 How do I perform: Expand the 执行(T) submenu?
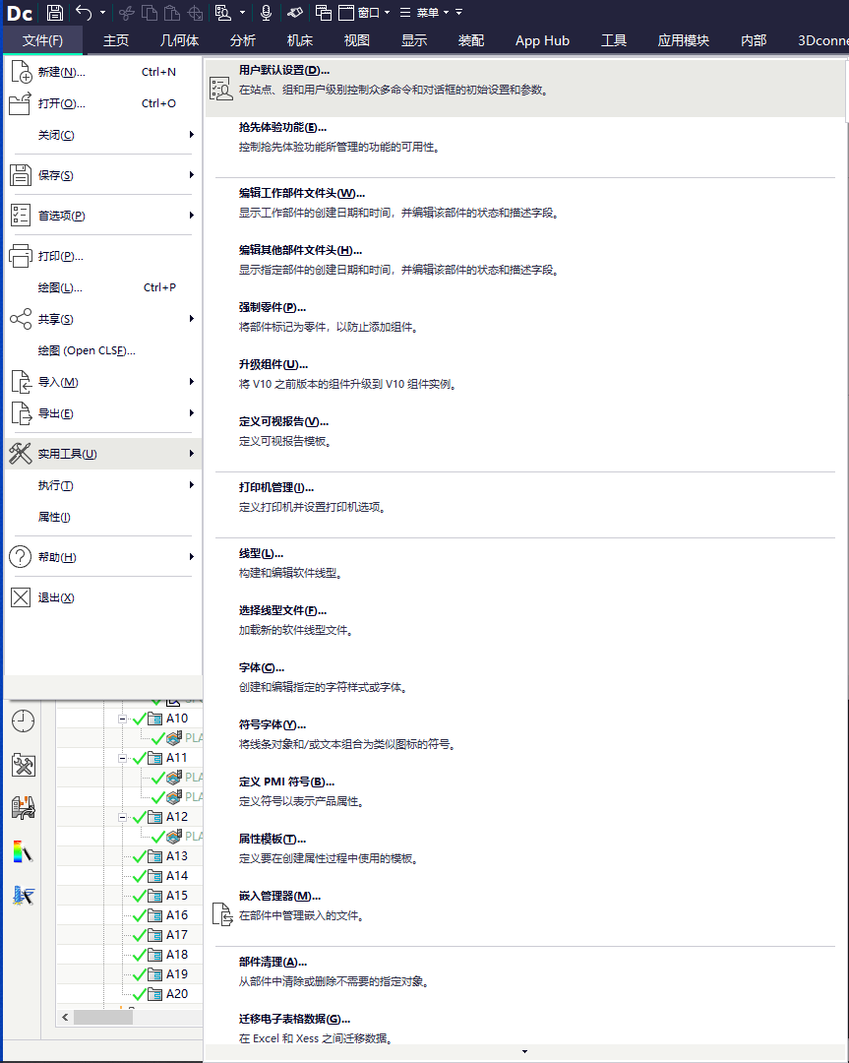pyautogui.click(x=102, y=485)
